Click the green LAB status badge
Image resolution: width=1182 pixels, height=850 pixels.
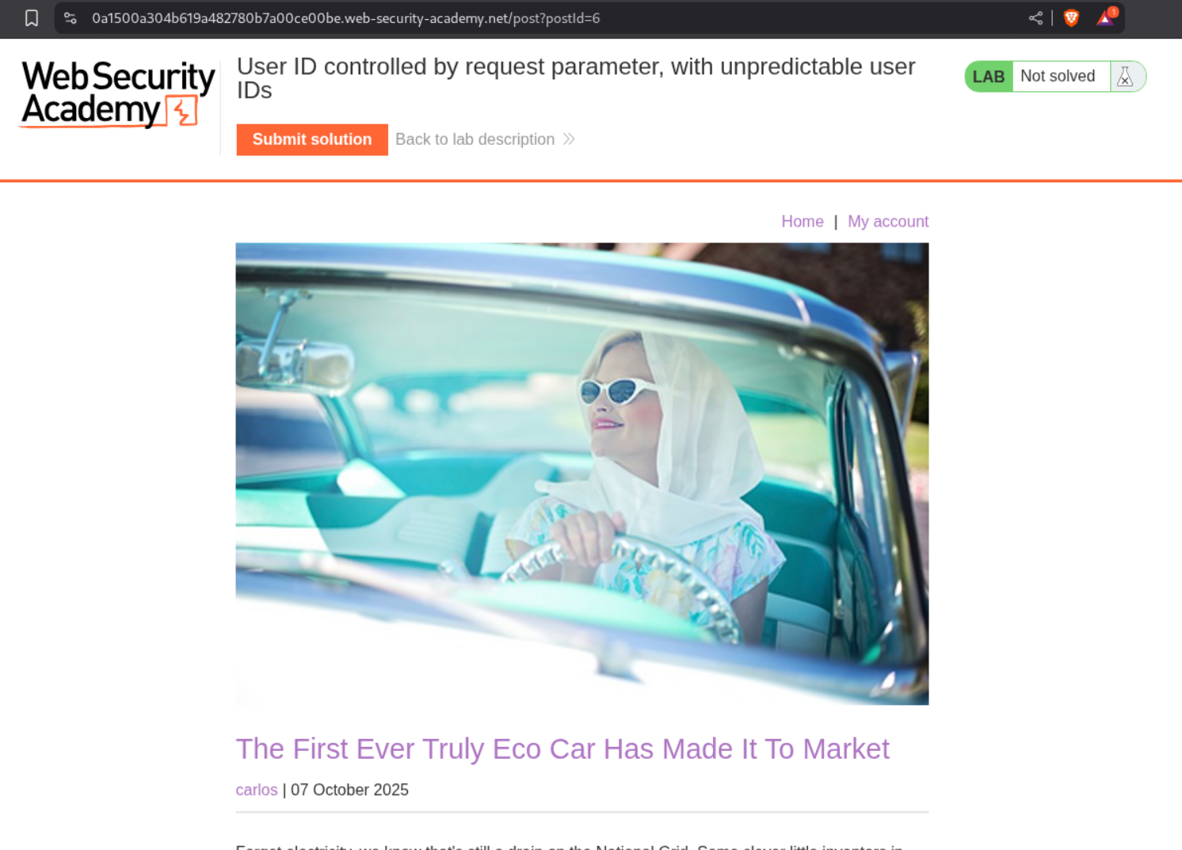(x=989, y=77)
